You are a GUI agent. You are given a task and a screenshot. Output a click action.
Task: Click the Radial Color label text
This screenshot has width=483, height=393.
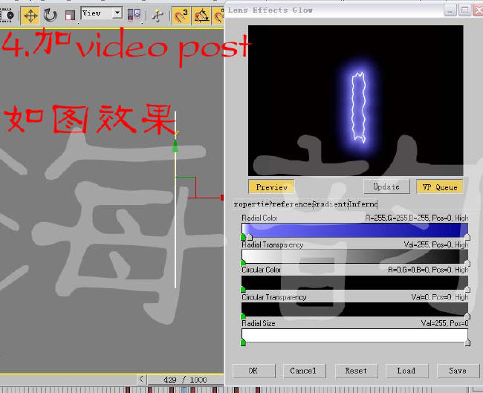[259, 218]
